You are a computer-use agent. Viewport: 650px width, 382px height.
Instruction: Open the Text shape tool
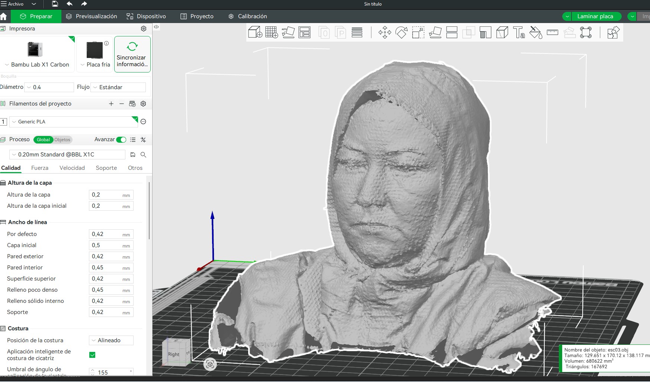click(x=519, y=32)
